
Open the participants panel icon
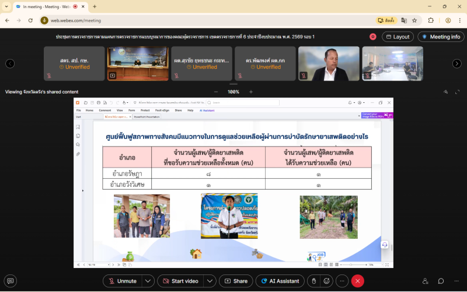(x=426, y=281)
